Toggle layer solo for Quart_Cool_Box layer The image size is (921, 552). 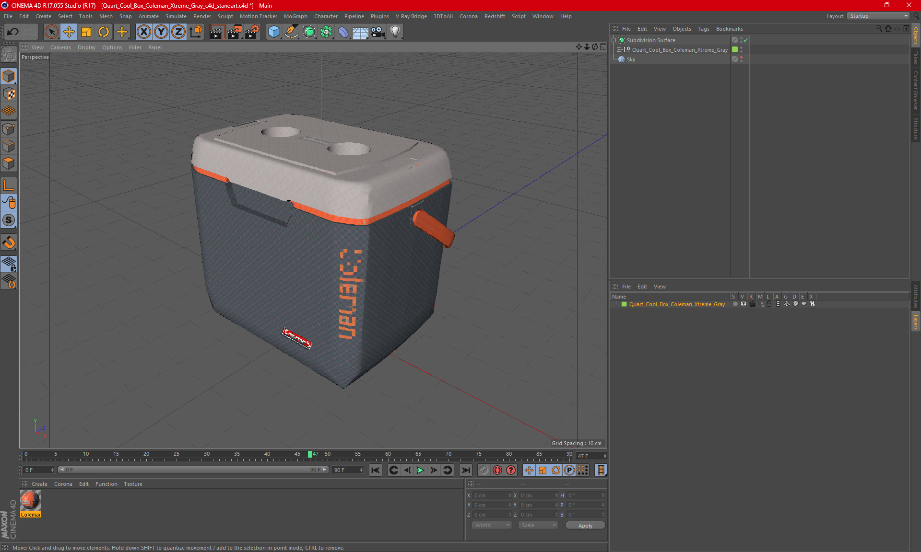pos(734,304)
